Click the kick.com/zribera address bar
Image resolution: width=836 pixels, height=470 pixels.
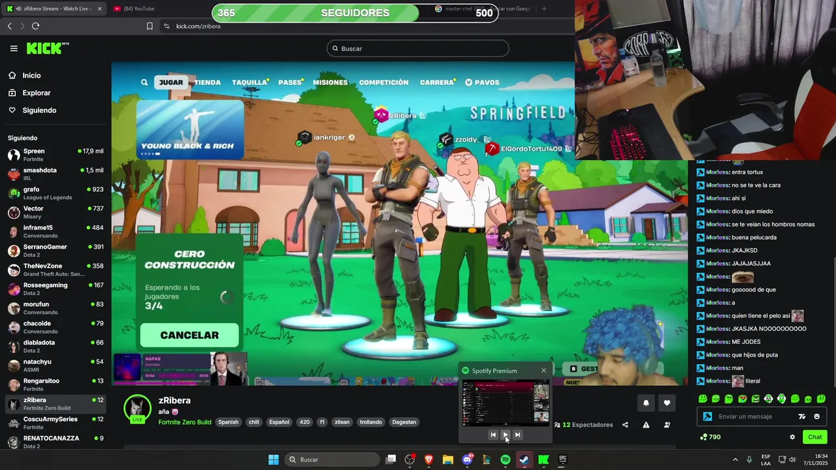coord(198,26)
